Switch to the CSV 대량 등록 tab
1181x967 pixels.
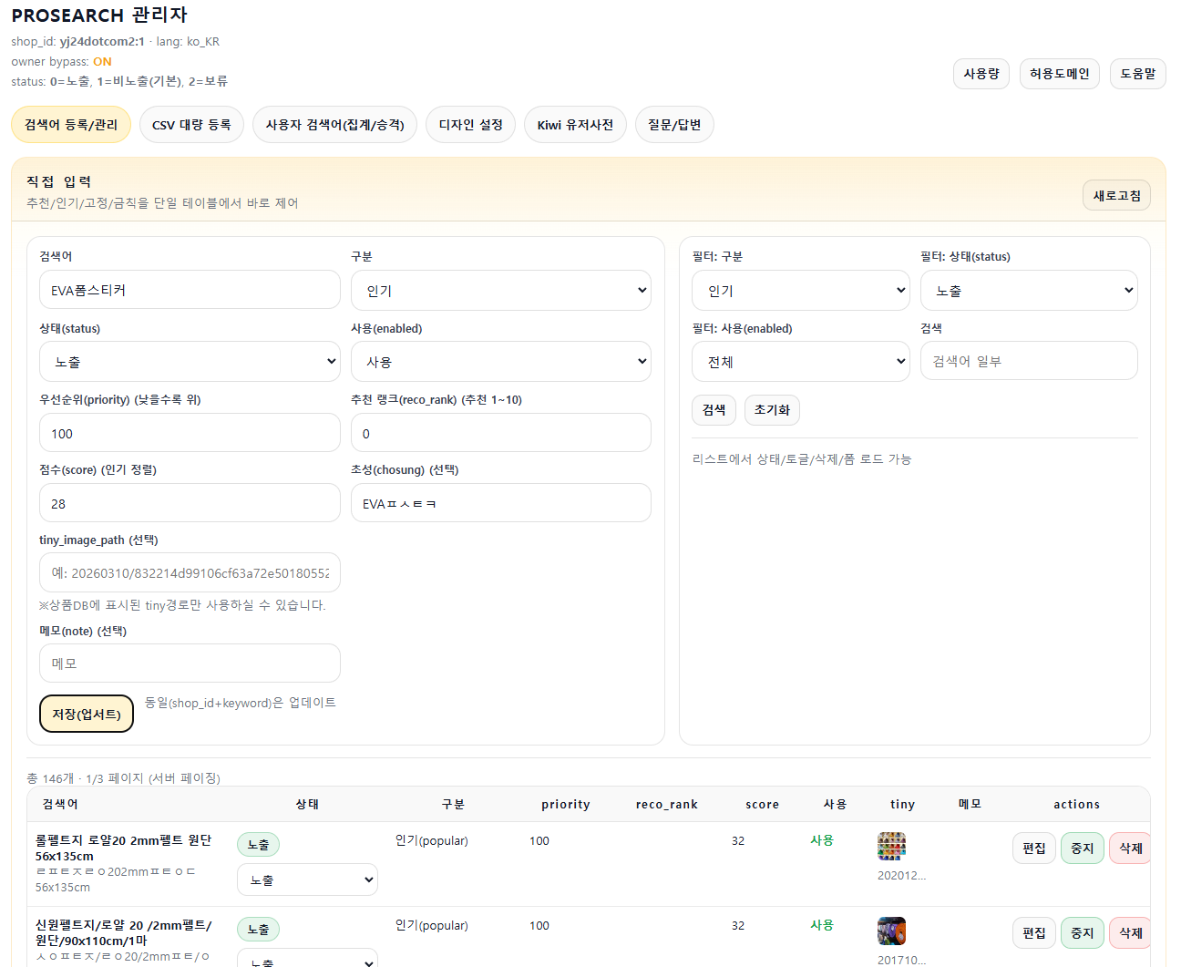191,125
